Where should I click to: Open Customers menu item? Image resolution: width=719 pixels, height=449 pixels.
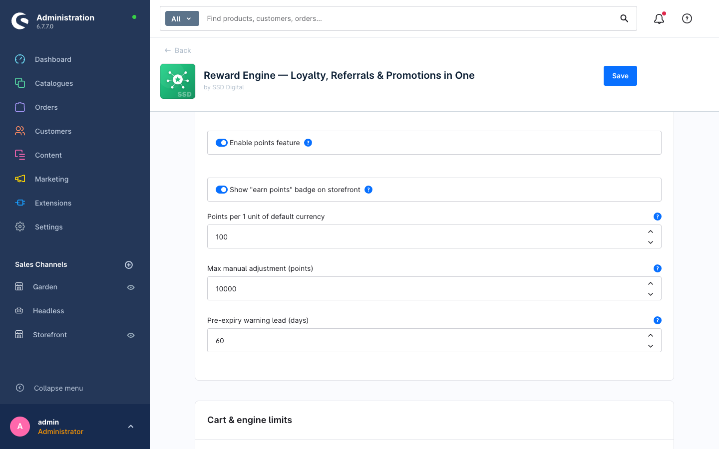[53, 131]
